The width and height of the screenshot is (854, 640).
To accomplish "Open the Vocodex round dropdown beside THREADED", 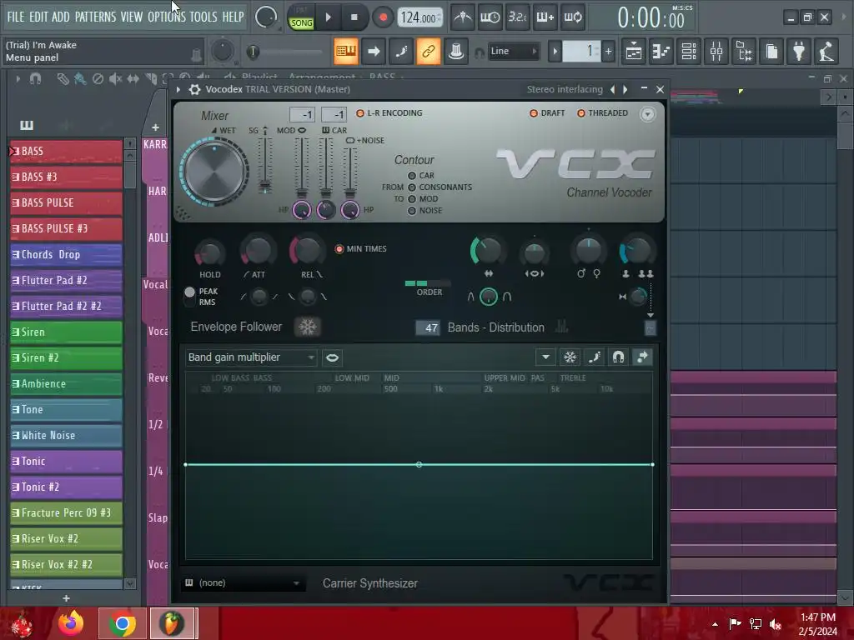I will [647, 114].
